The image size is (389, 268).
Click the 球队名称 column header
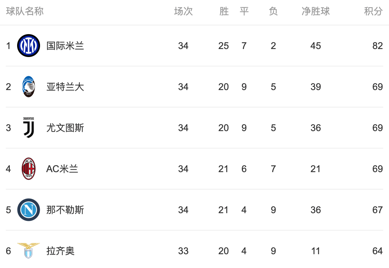tap(25, 11)
